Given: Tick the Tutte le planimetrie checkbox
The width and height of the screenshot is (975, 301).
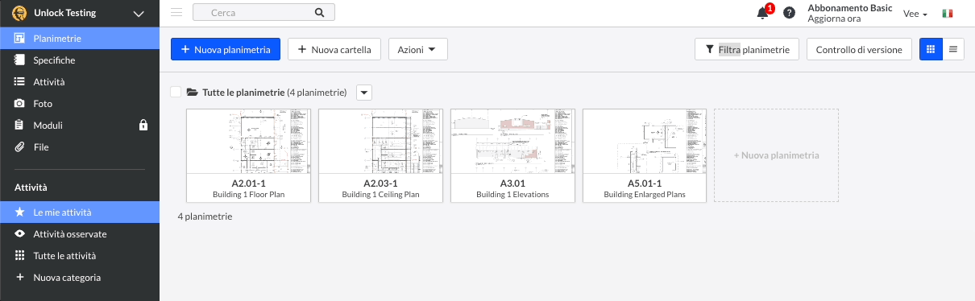Looking at the screenshot, I should click(x=176, y=93).
